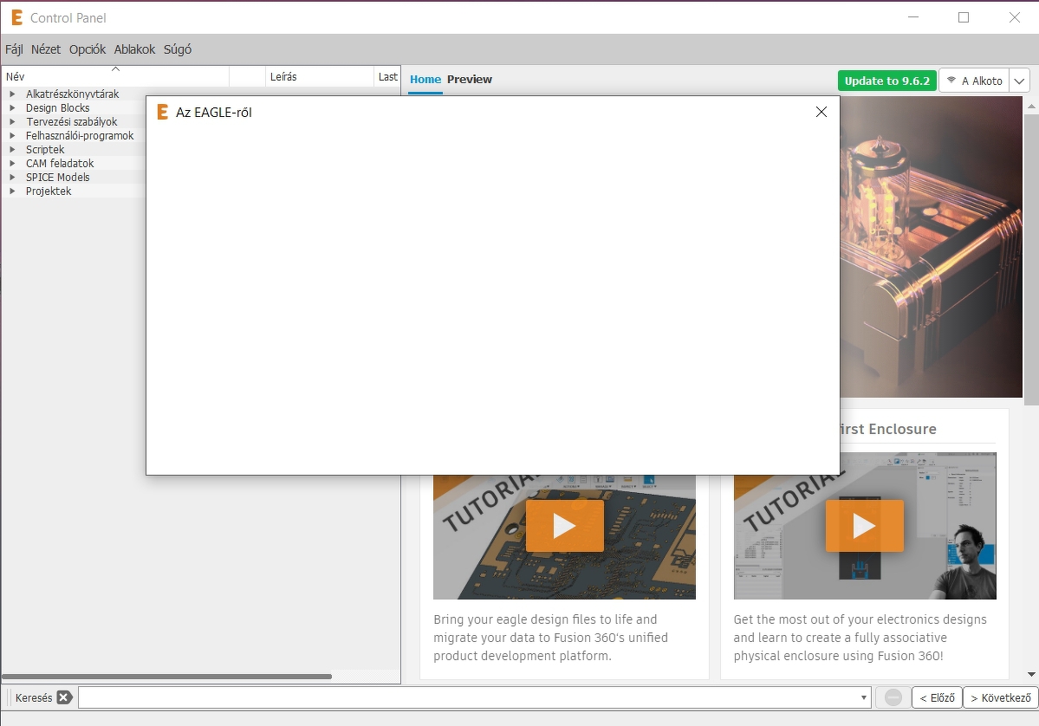This screenshot has height=726, width=1039.
Task: Click the Home page scroll down arrow
Action: pyautogui.click(x=1031, y=674)
